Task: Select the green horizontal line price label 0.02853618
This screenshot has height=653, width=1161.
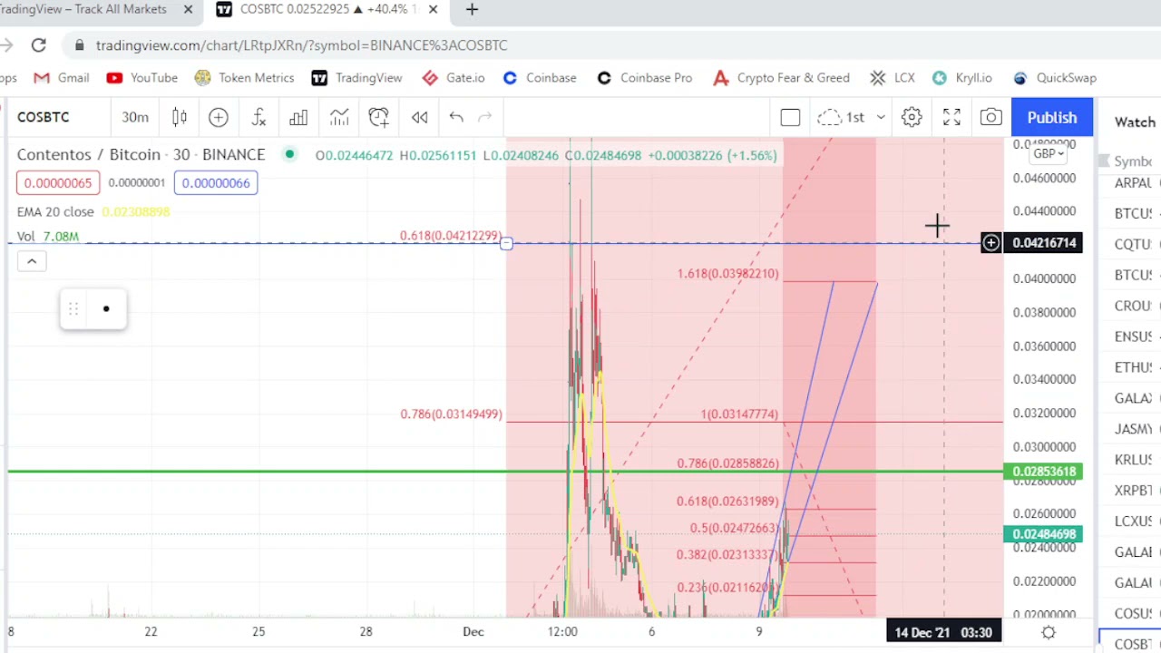Action: point(1043,472)
